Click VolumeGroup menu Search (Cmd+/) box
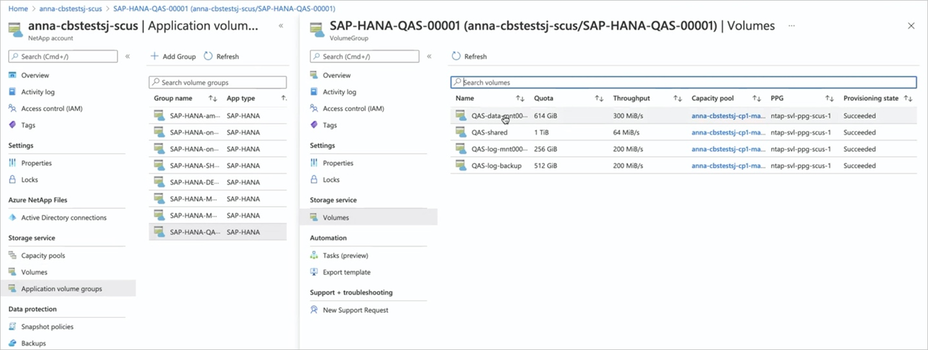 coord(365,56)
